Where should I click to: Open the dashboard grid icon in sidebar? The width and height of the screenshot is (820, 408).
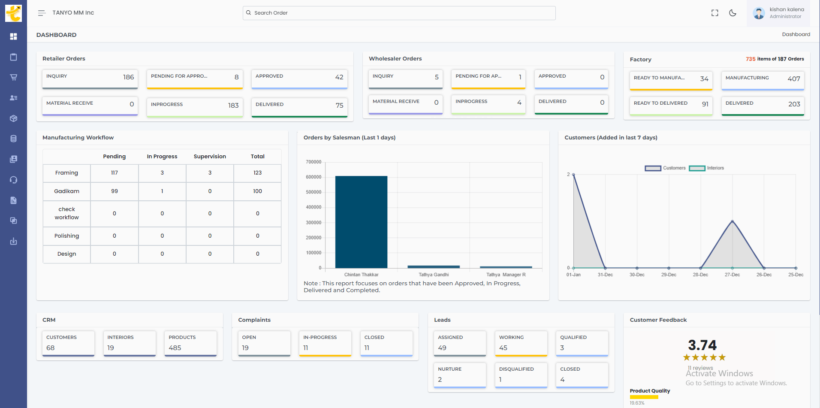pyautogui.click(x=13, y=36)
